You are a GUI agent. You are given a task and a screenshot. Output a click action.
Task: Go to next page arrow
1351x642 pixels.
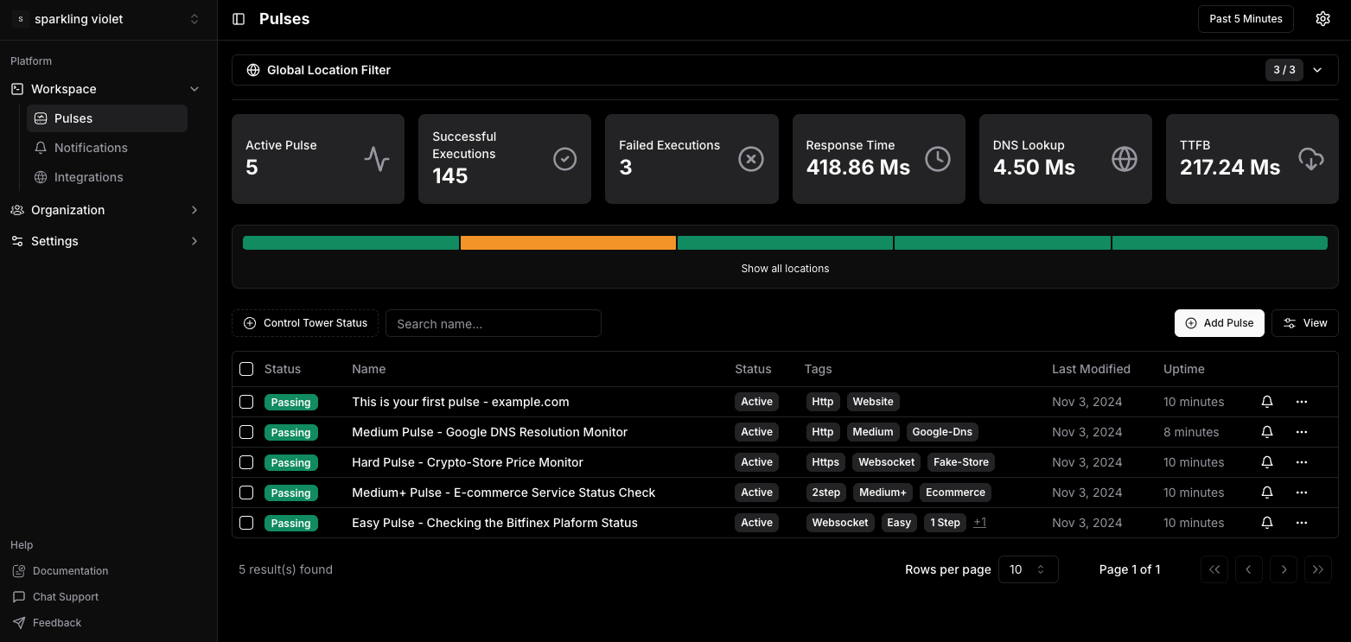1284,569
